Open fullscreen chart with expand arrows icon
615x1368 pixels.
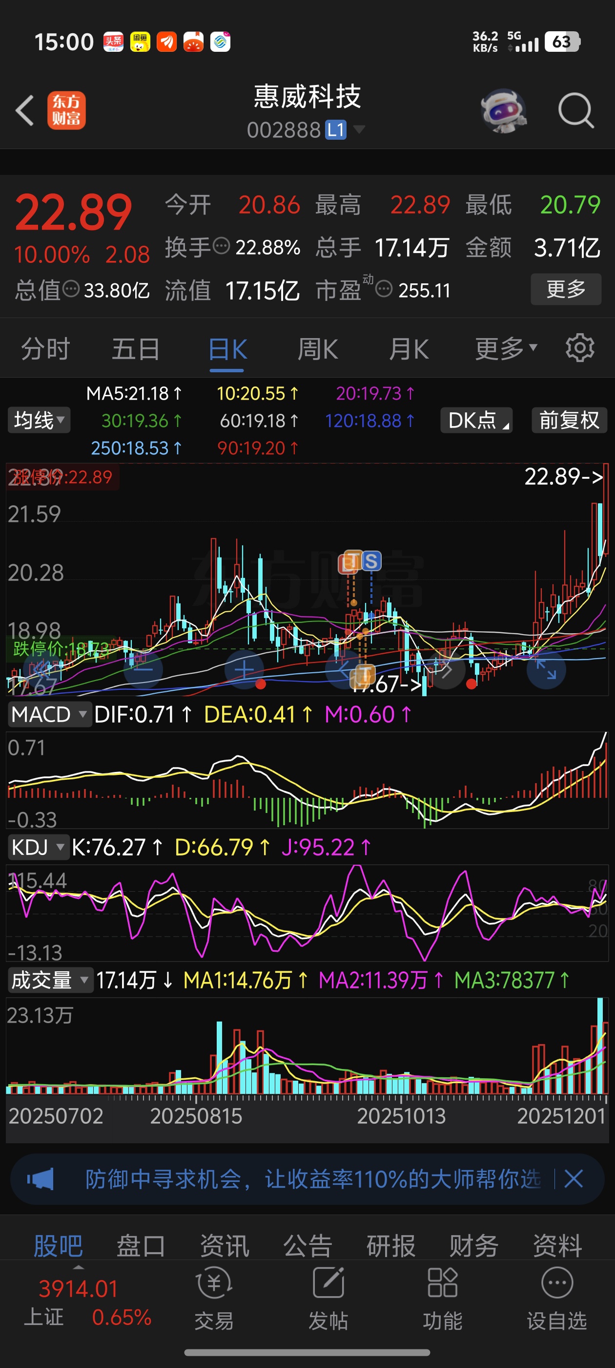(x=546, y=669)
